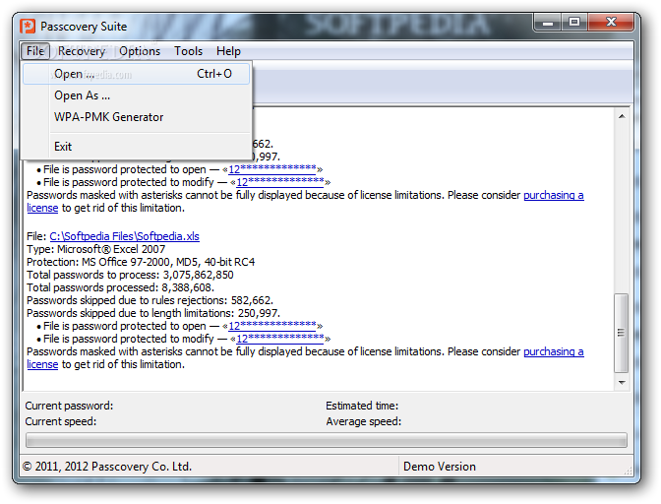Click the 'Current password:' label
Image resolution: width=661 pixels, height=504 pixels.
(x=69, y=406)
